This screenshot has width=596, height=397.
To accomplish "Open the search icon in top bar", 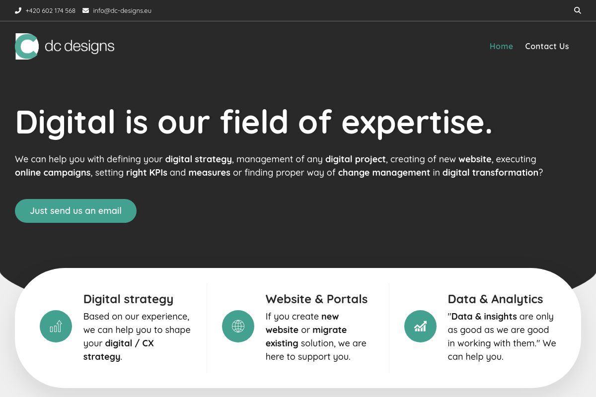I will click(578, 10).
